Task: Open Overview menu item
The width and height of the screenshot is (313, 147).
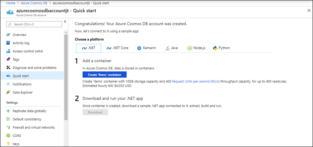Action: tap(32, 35)
